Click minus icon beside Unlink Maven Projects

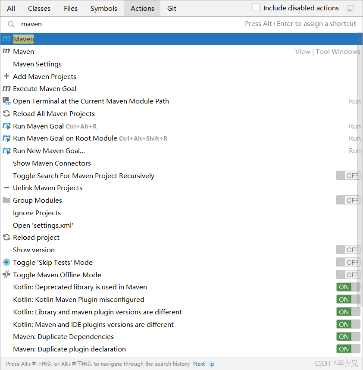click(x=6, y=188)
